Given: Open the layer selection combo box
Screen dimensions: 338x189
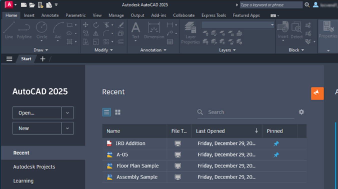Looking at the screenshot, I should (x=238, y=25).
